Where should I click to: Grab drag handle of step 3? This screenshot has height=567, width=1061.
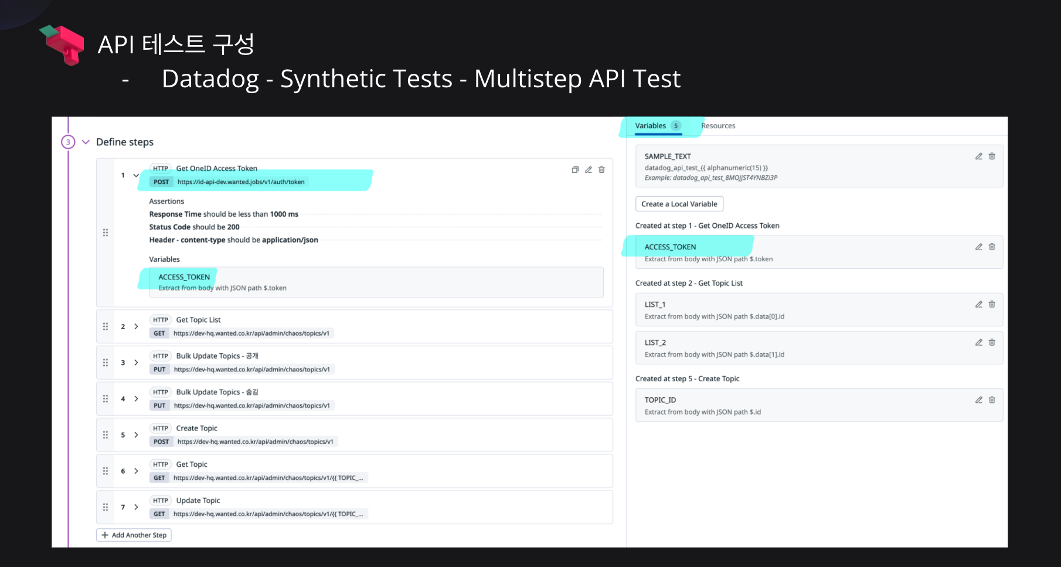(x=106, y=363)
